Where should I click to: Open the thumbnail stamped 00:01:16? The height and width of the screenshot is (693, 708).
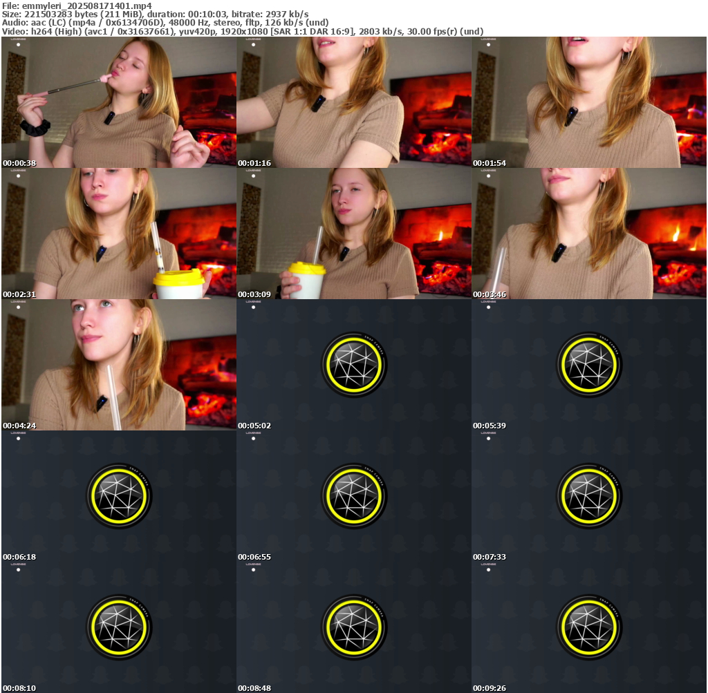[x=354, y=102]
